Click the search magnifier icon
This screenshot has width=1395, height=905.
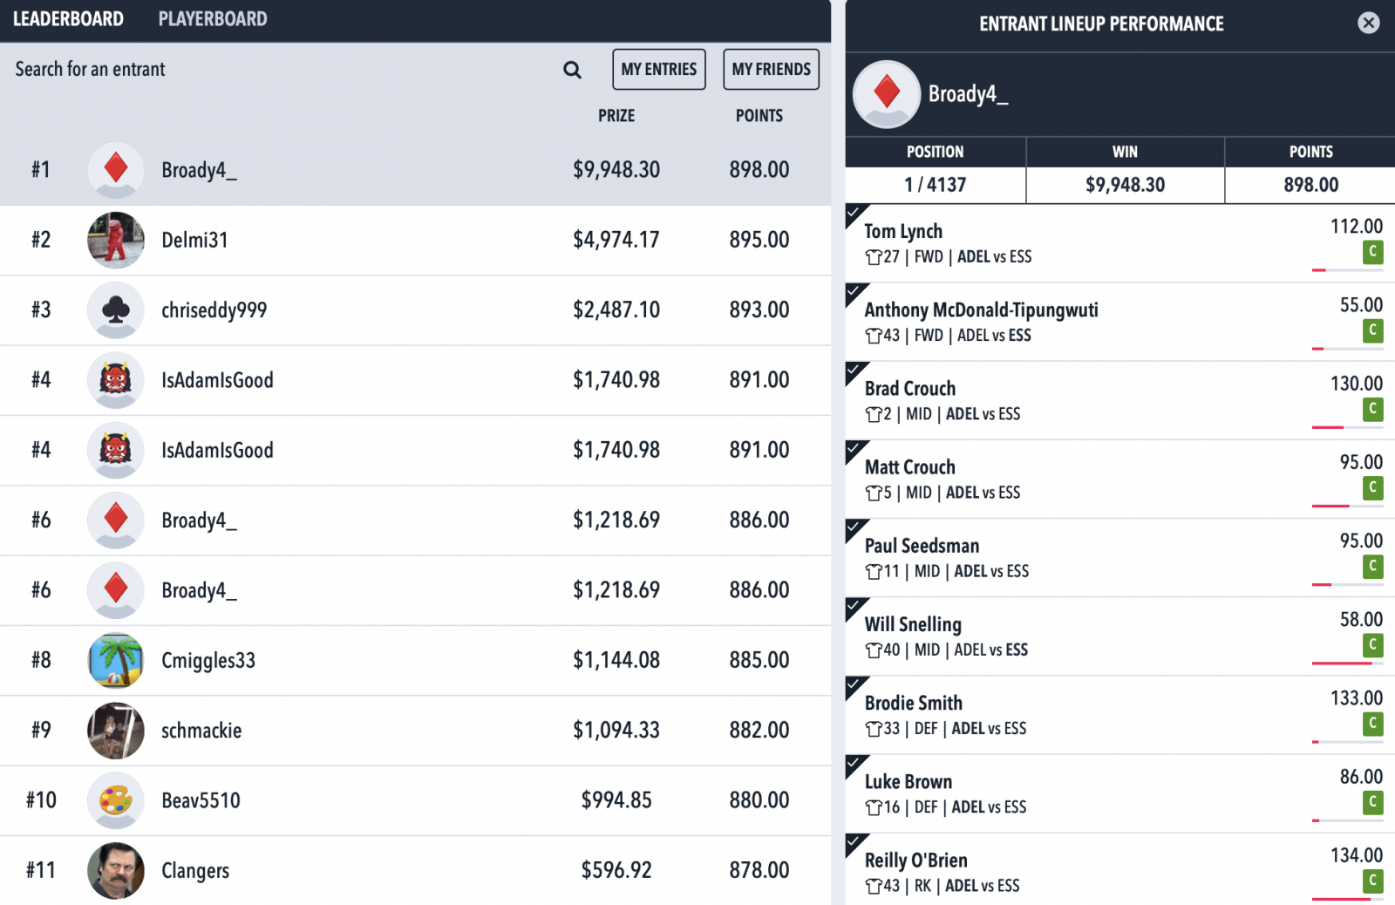572,70
